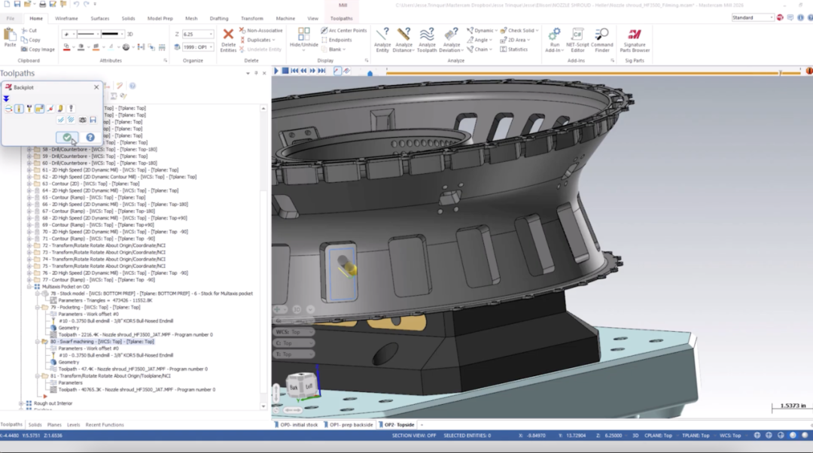Open the Command Finder

click(x=601, y=40)
